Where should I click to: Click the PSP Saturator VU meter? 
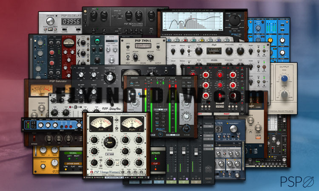[x=42, y=90]
